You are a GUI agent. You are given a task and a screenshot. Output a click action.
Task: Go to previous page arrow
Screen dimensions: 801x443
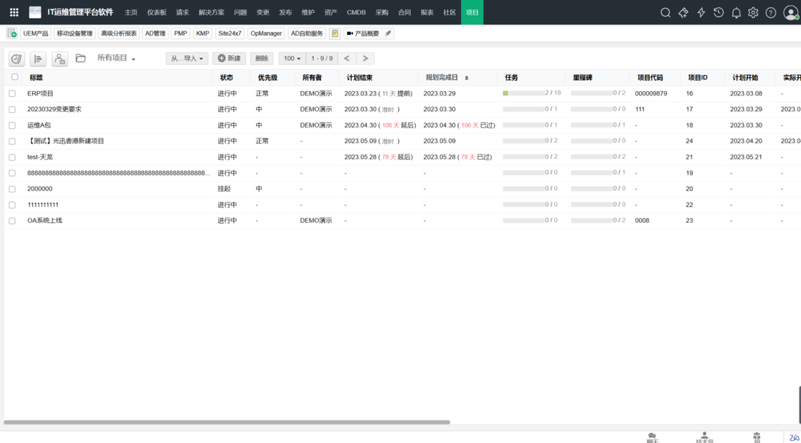347,58
